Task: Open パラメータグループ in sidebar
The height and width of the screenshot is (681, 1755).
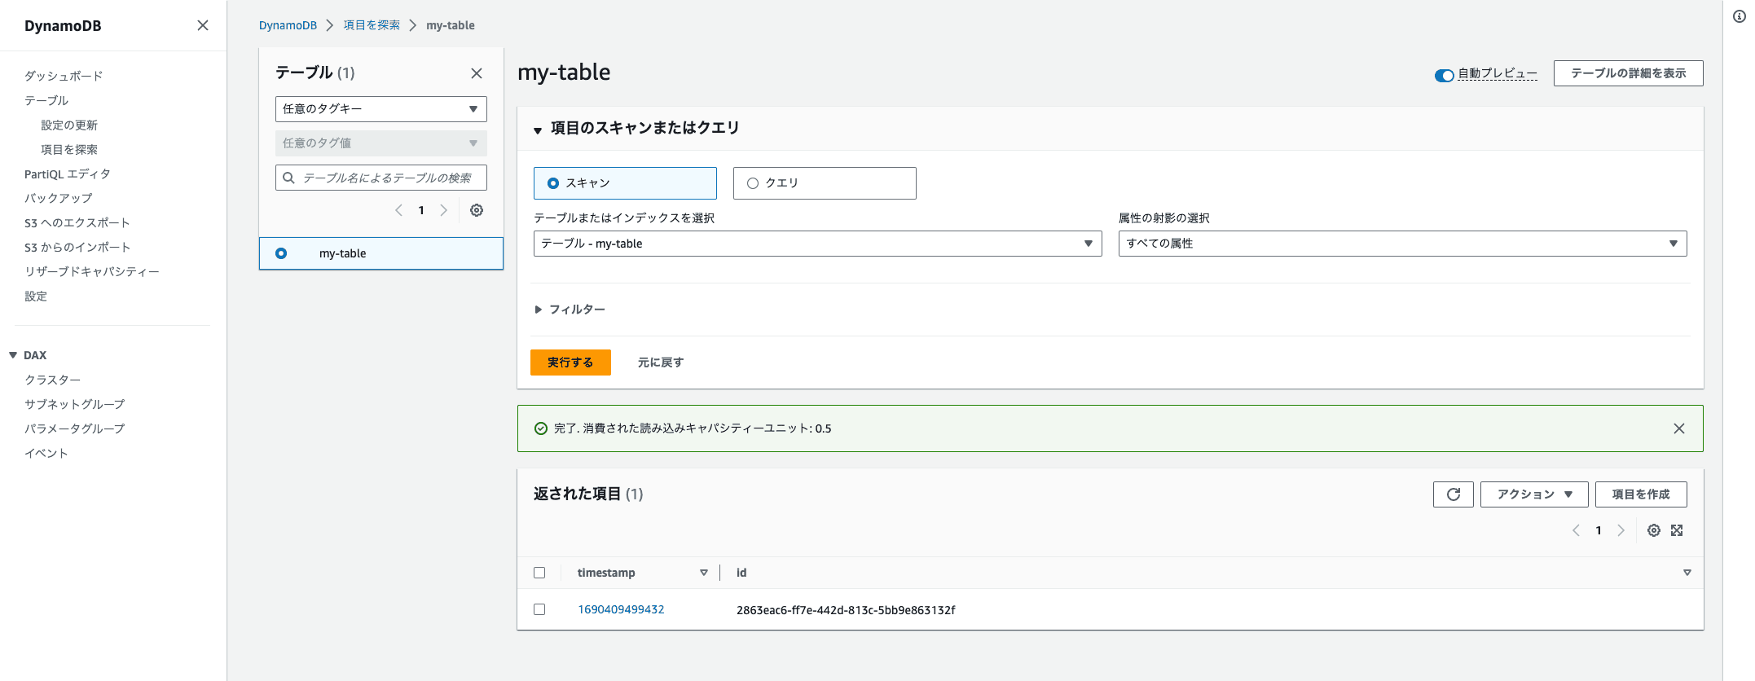Action: click(x=75, y=428)
